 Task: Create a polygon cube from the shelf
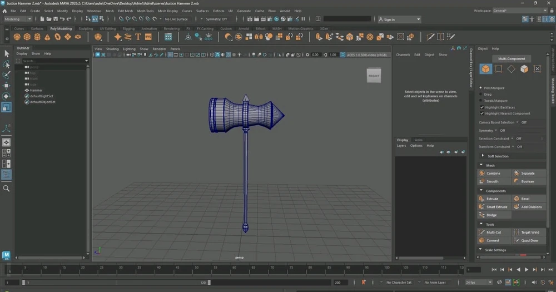tap(27, 37)
